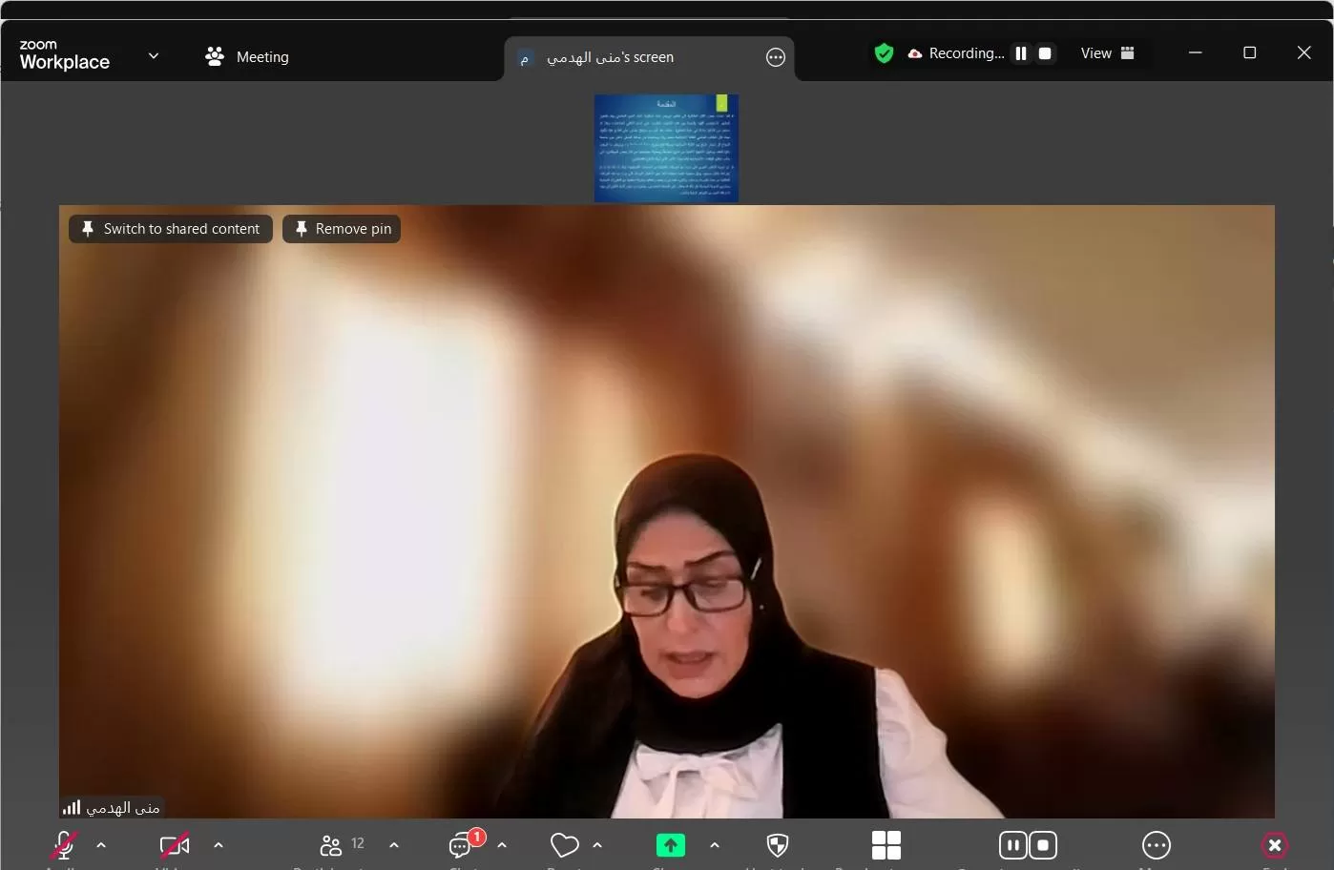1334x870 pixels.
Task: Click the green encryption shield icon
Action: 884,53
